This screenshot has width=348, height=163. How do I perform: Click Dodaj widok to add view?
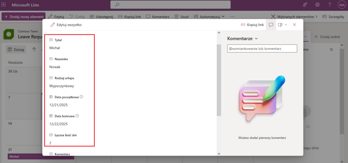click(327, 36)
